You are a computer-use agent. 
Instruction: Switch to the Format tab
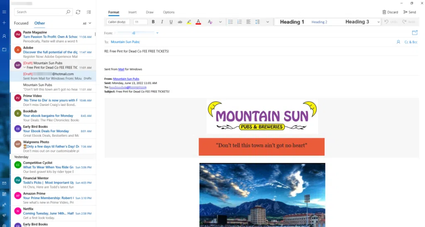coord(114,12)
